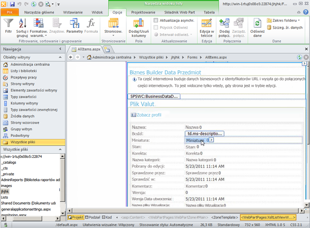Select generalapplicationsettings.aspx file
This screenshot has height=228, width=310.
pyautogui.click(x=26, y=209)
